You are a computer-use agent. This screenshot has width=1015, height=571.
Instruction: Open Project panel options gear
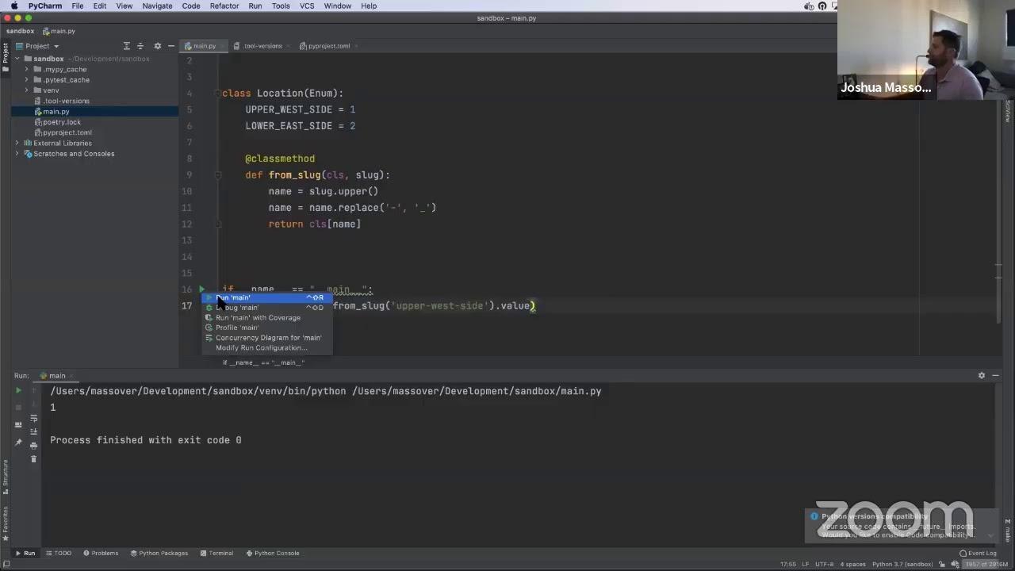click(x=157, y=46)
